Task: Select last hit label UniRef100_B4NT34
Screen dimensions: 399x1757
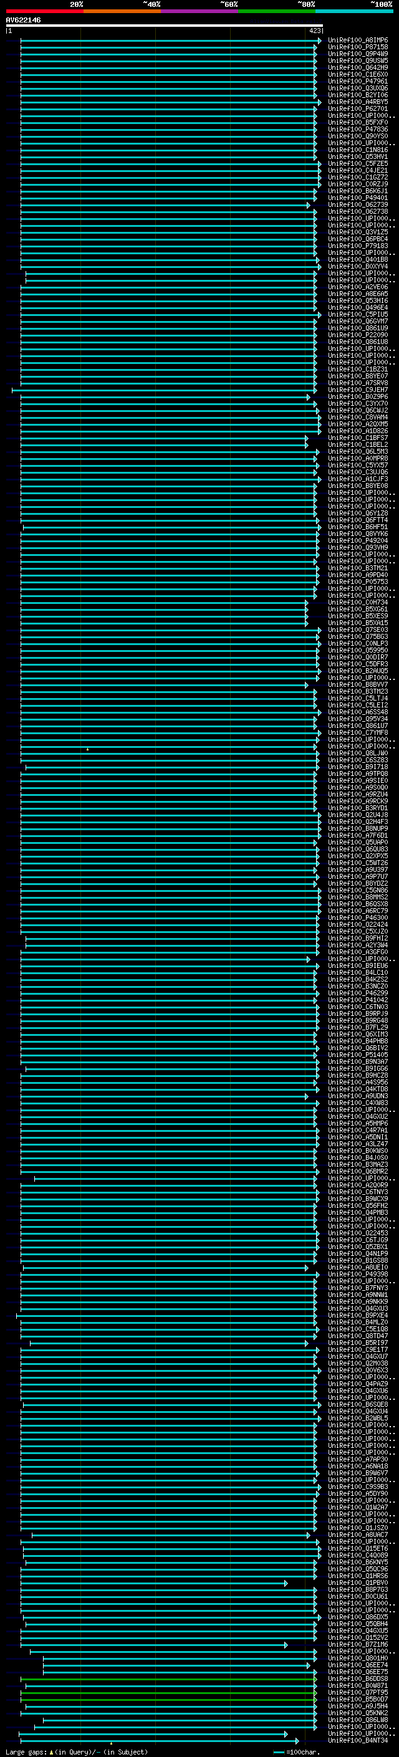Action: coord(358,1741)
